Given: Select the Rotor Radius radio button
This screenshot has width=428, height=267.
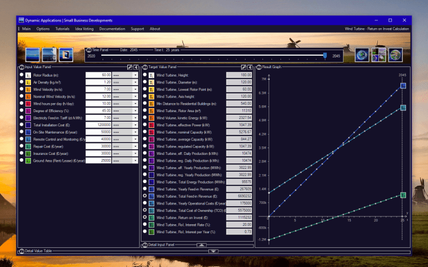Looking at the screenshot, I should pos(21,74).
